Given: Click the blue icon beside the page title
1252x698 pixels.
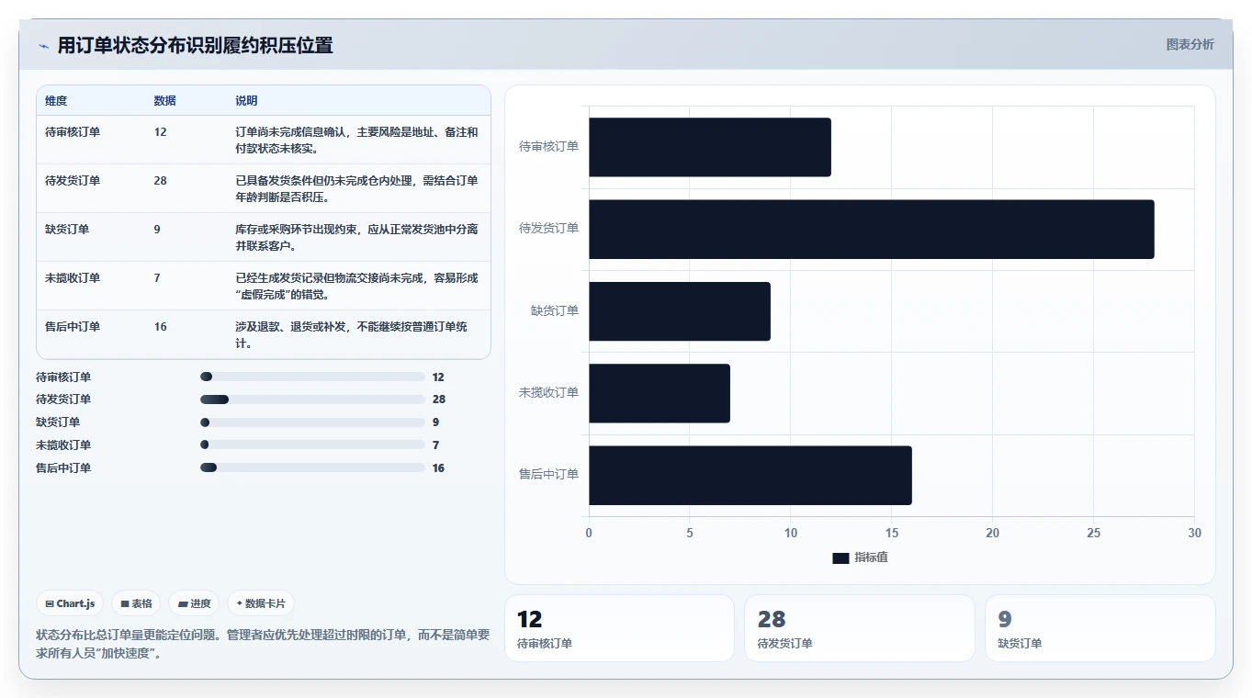Looking at the screenshot, I should [43, 46].
